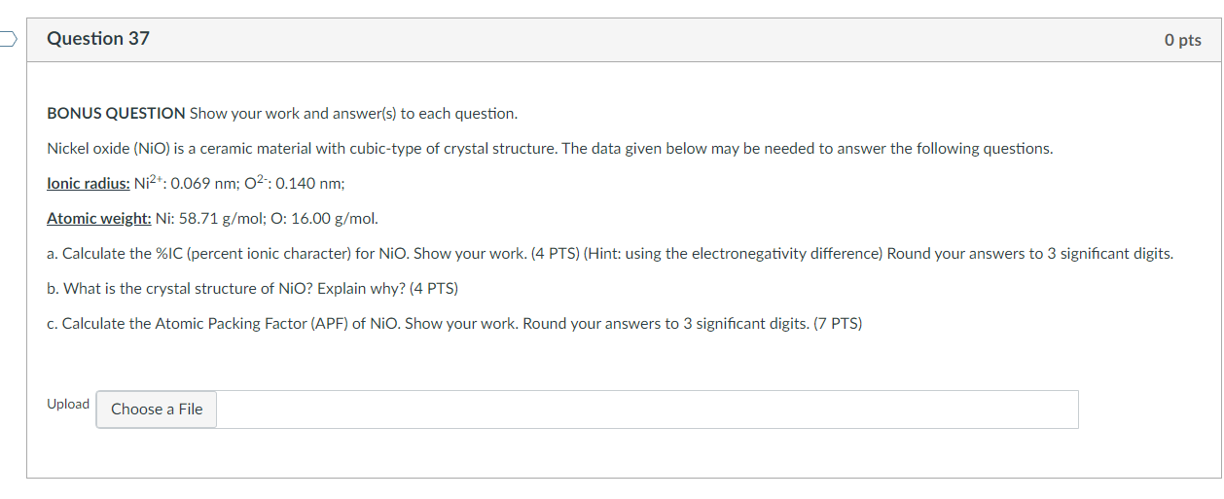The height and width of the screenshot is (499, 1224).
Task: Click the underlined Atomic weight label
Action: pos(98,219)
